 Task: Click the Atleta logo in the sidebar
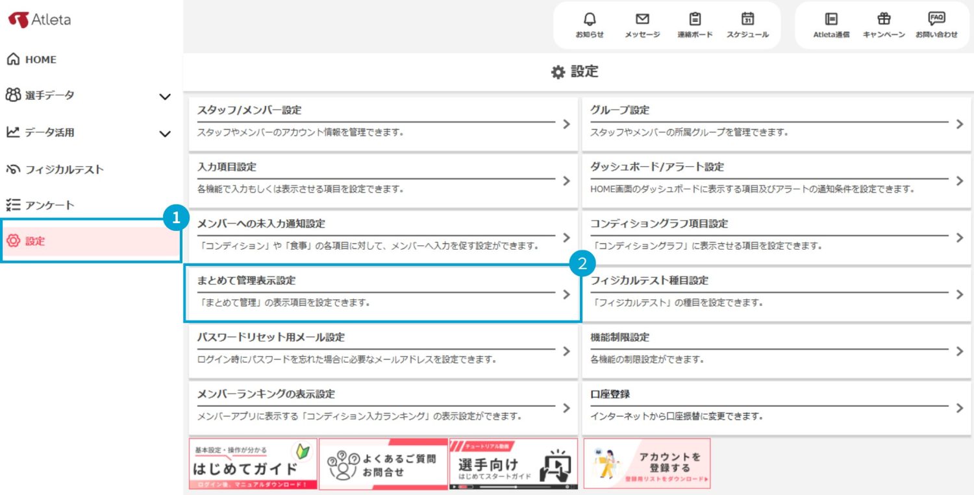[x=40, y=20]
